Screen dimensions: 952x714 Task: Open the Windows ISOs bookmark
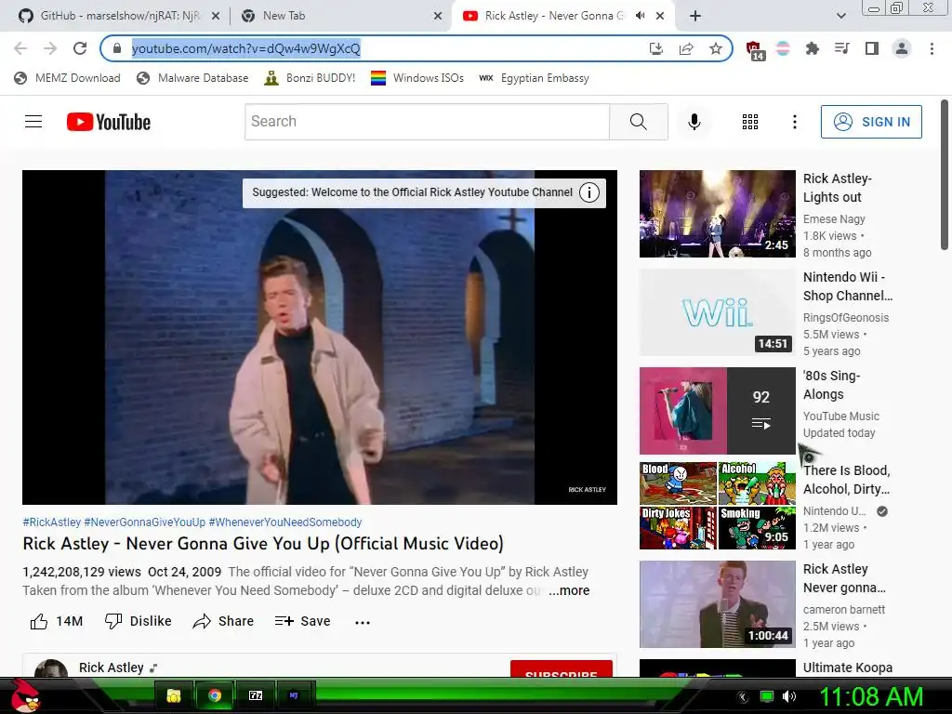tap(417, 78)
